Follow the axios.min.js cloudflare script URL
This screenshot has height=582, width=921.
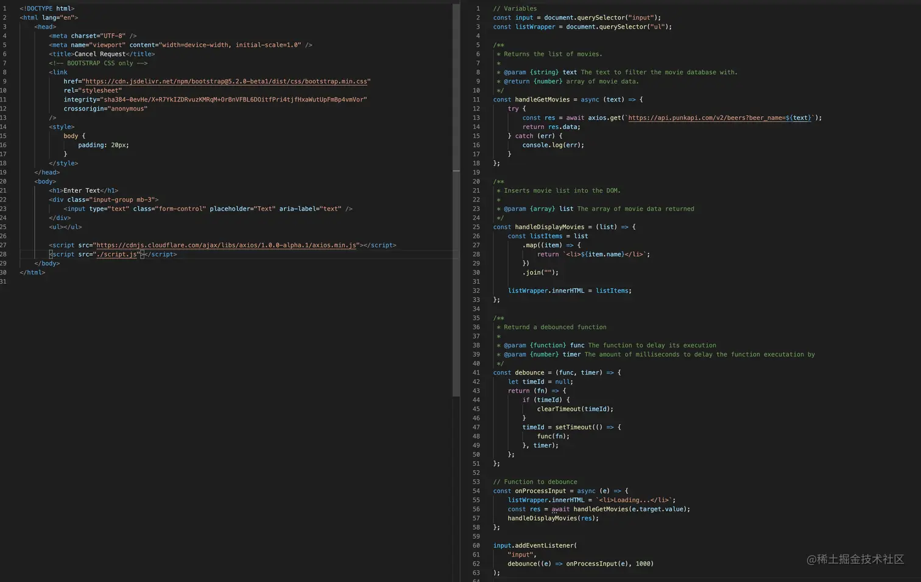[x=226, y=245]
